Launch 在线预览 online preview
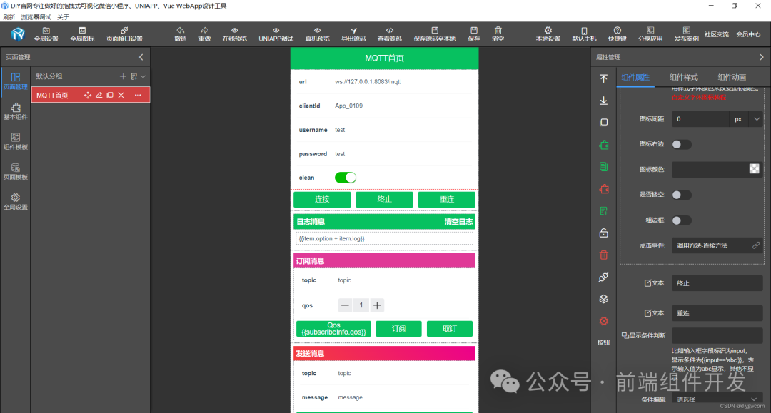The image size is (771, 413). click(x=235, y=34)
